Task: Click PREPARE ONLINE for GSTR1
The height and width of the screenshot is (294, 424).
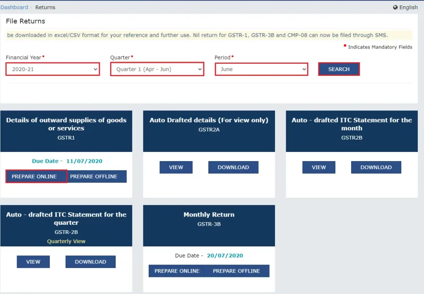Action: [34, 176]
